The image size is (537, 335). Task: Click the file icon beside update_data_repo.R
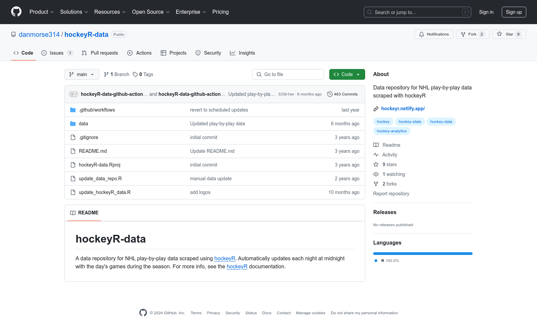[73, 179]
